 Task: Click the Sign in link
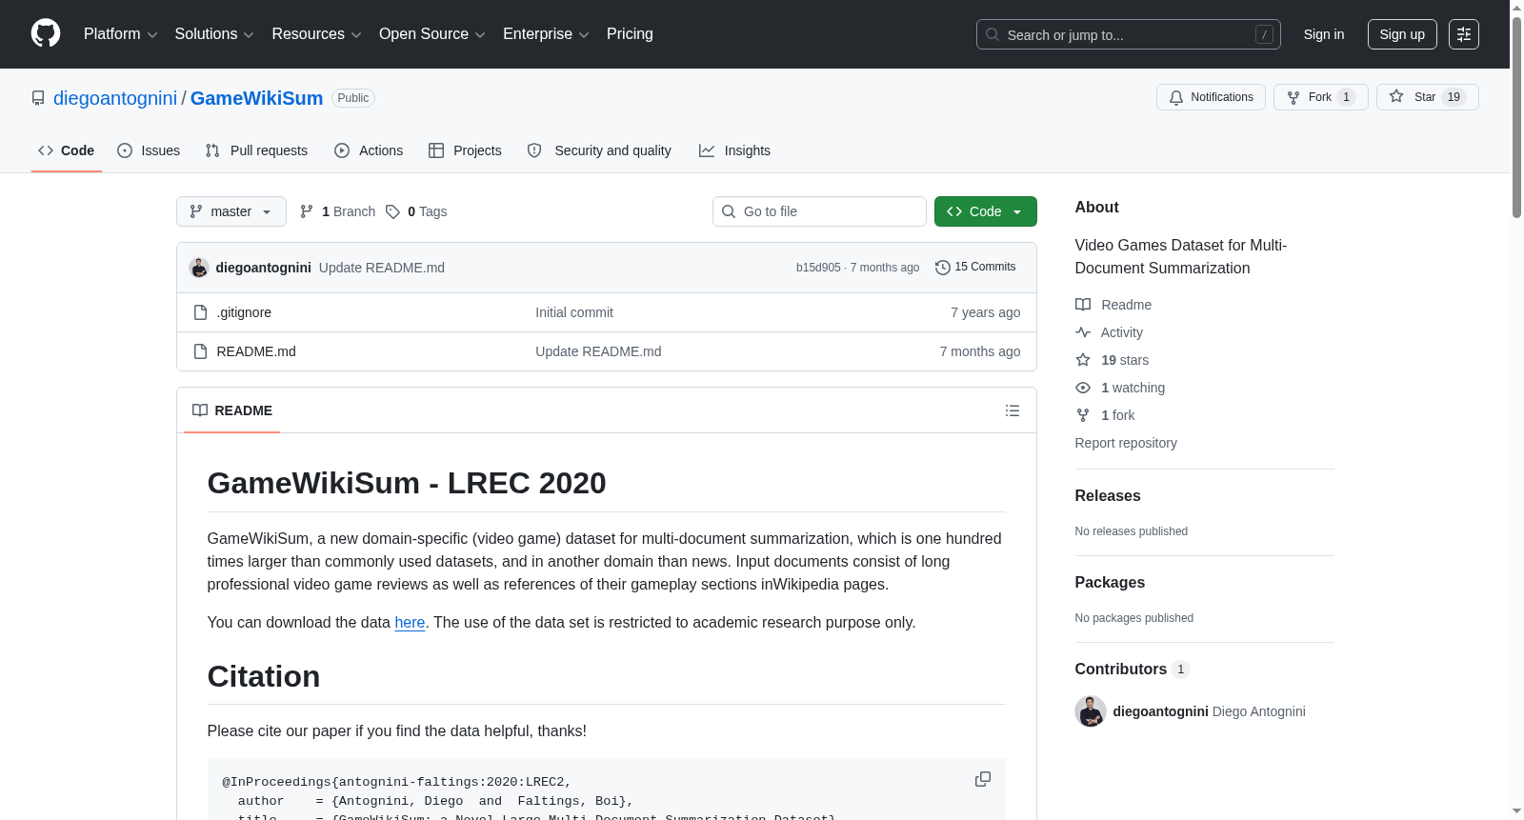[1324, 34]
